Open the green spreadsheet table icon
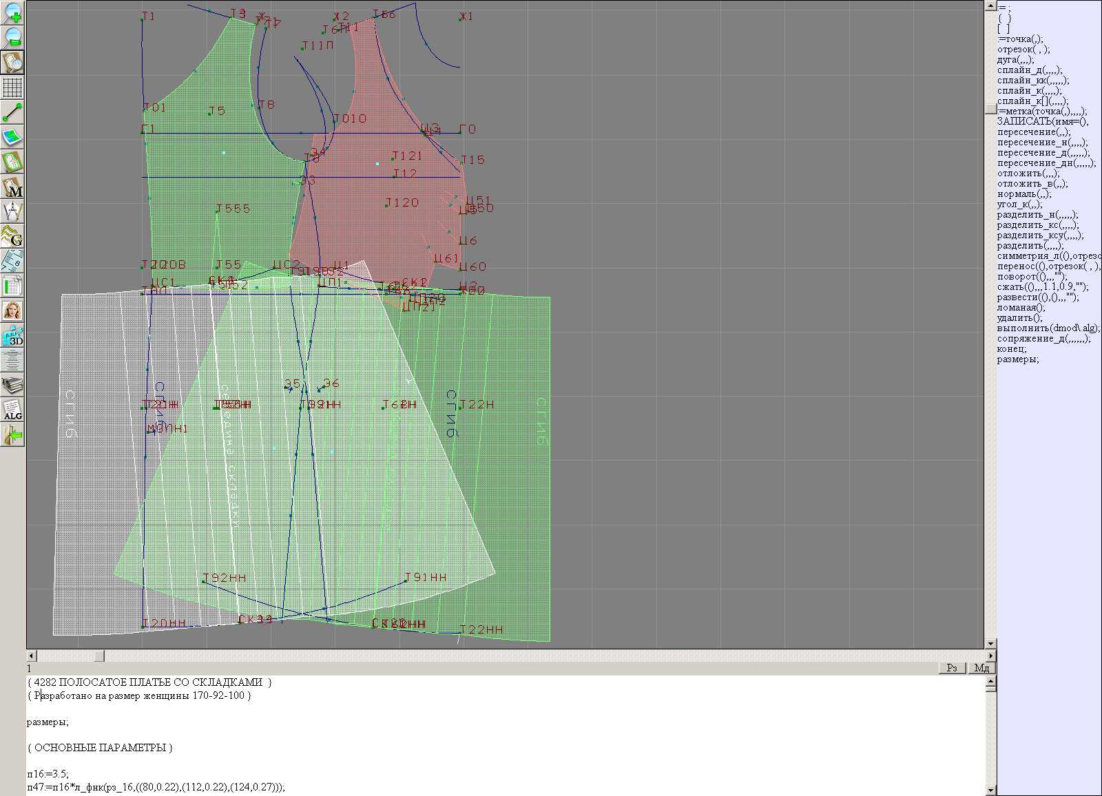1102x796 pixels. pos(12,286)
